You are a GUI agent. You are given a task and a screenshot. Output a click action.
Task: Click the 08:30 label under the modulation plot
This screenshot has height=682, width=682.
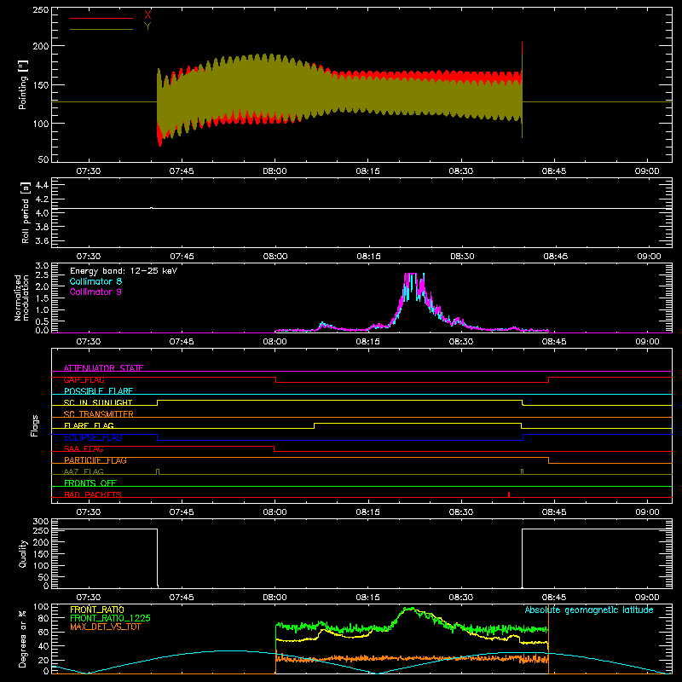[x=461, y=342]
